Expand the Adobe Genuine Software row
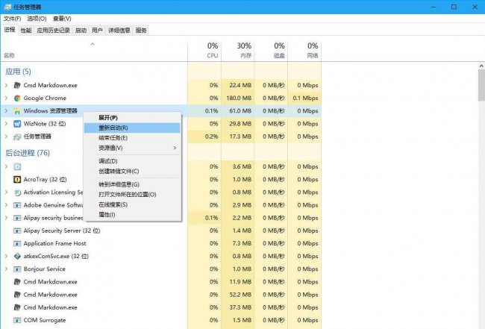This screenshot has width=485, height=329. pos(6,205)
